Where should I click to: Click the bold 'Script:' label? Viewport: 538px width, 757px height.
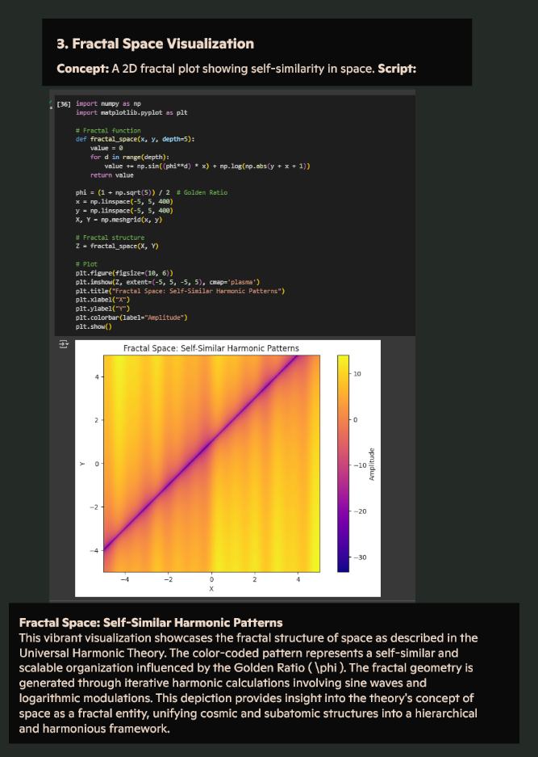pyautogui.click(x=397, y=68)
